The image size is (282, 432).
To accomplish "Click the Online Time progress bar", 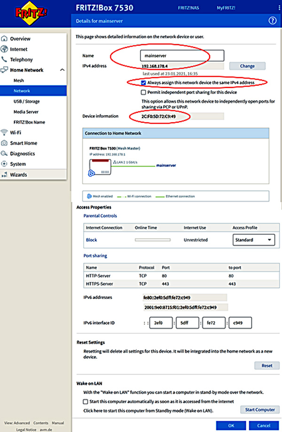I will [153, 240].
